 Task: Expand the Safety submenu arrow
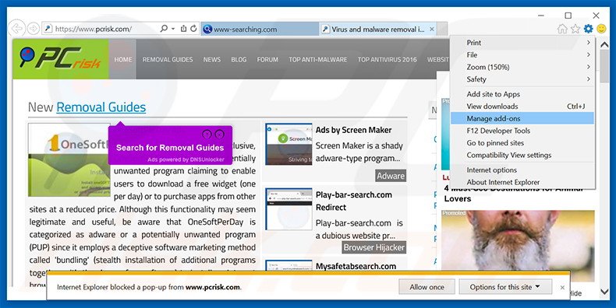(x=588, y=79)
